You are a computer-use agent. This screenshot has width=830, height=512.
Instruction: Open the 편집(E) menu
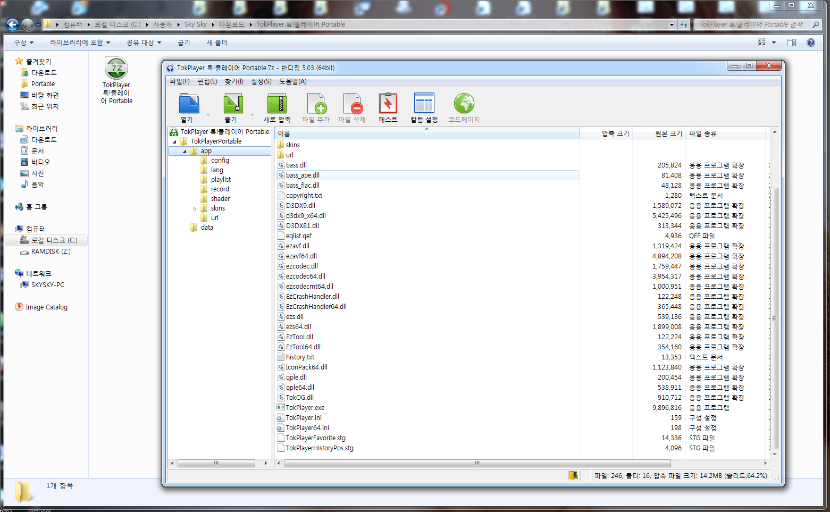tap(207, 81)
